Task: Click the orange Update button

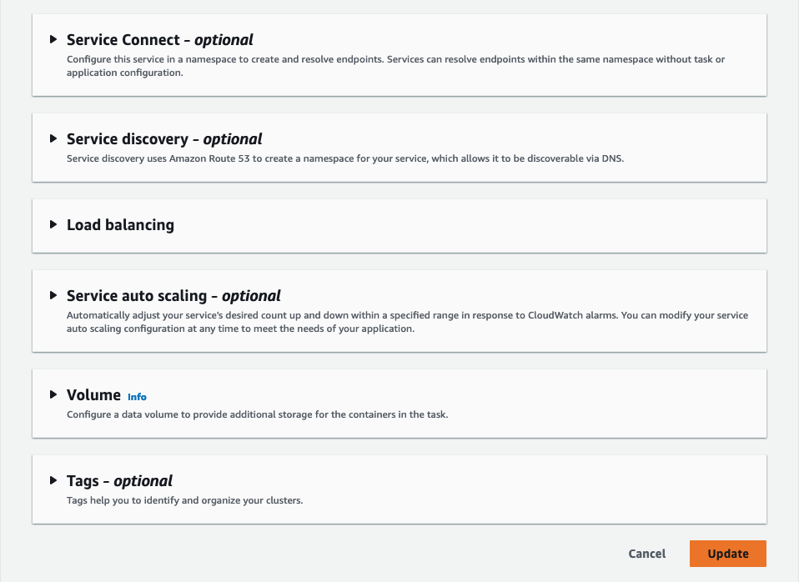Action: click(727, 554)
